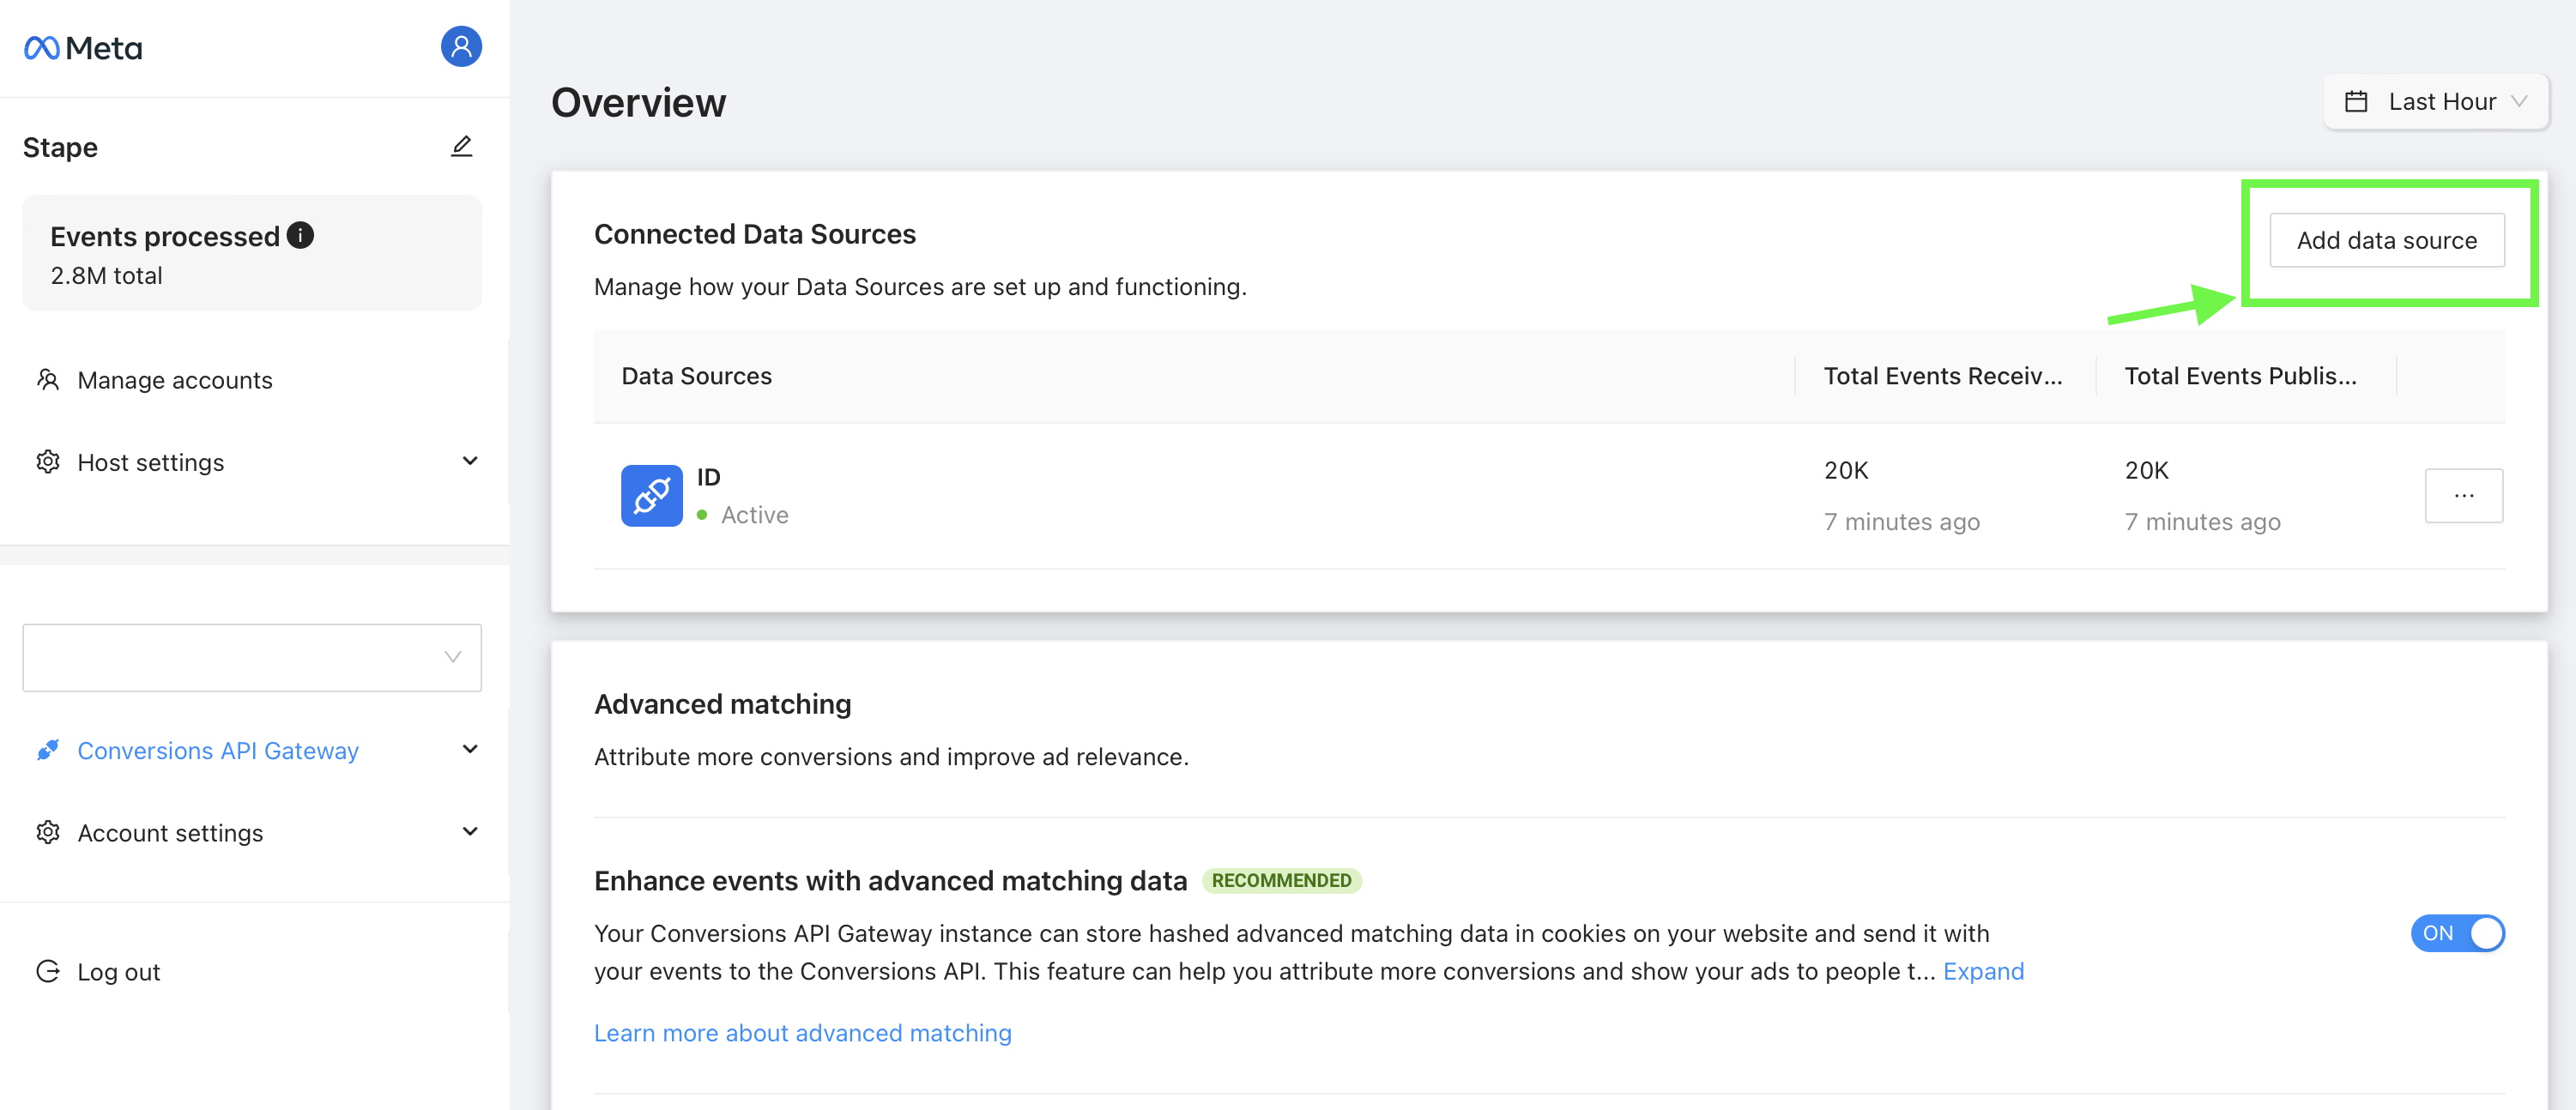2576x1110 pixels.
Task: Click the user profile avatar icon
Action: [x=462, y=46]
